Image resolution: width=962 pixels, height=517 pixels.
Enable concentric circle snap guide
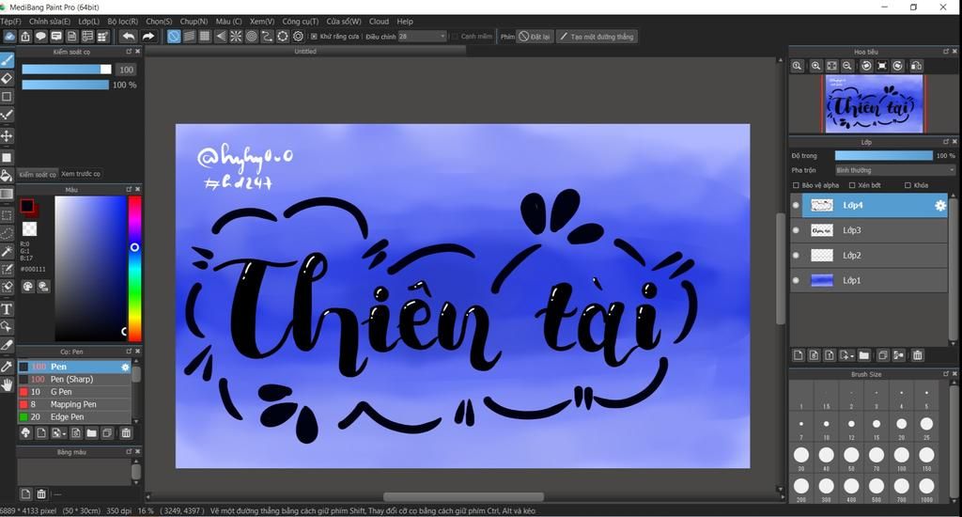point(252,37)
